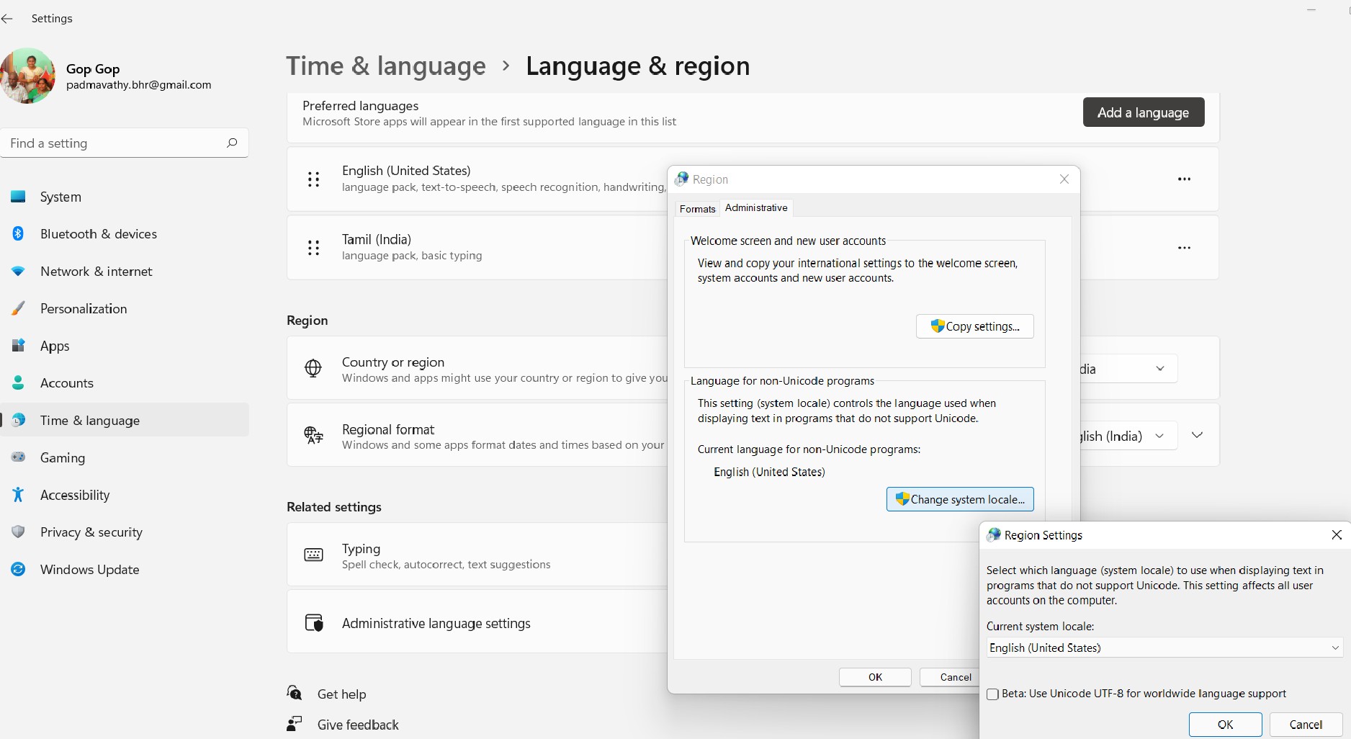
Task: Click OK in Region Settings dialog
Action: pos(1225,725)
